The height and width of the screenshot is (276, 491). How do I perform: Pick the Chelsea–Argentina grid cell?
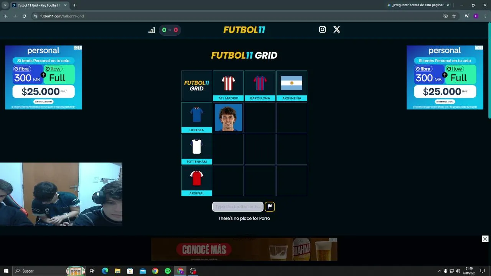pyautogui.click(x=292, y=117)
